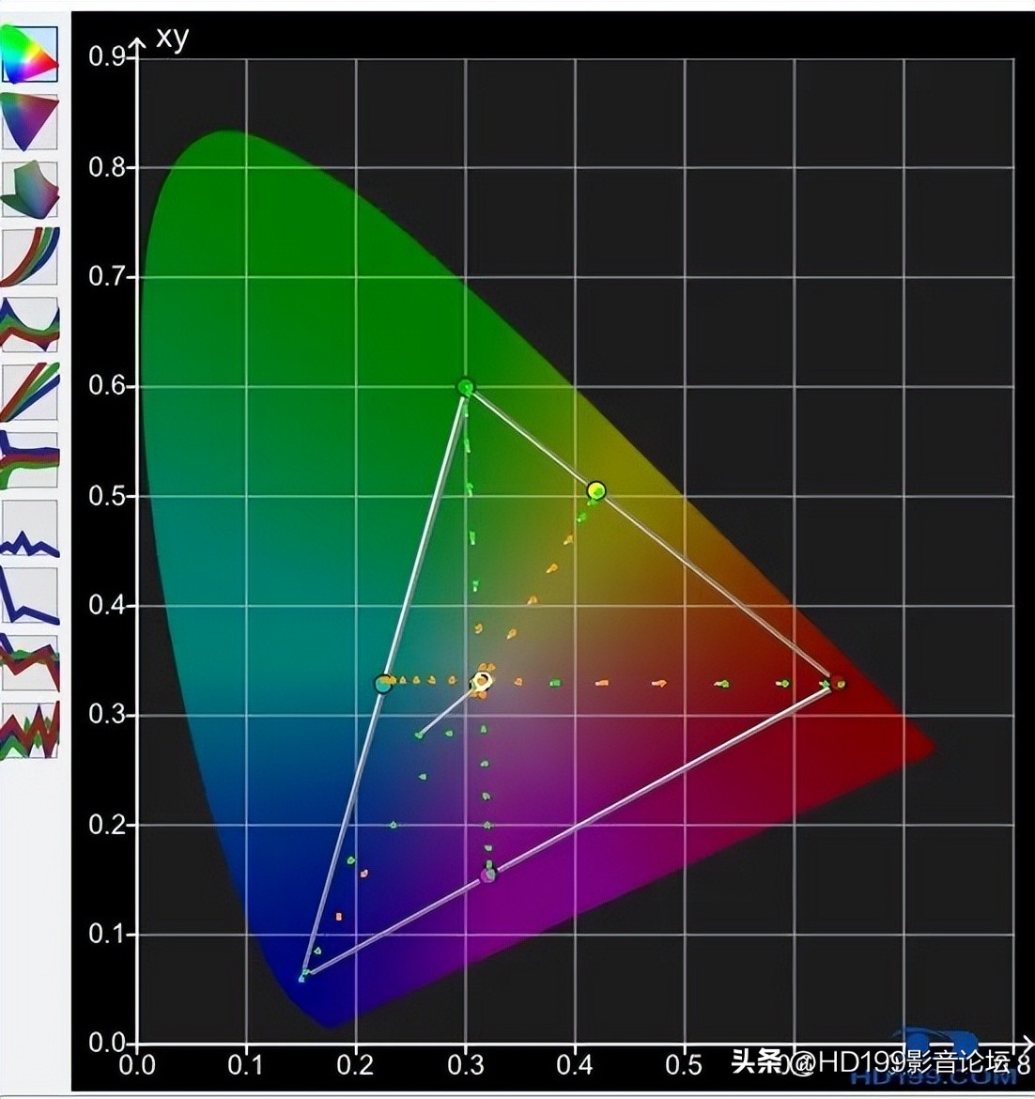Open the 3D color volume chart icon
The image size is (1035, 1099).
click(30, 189)
